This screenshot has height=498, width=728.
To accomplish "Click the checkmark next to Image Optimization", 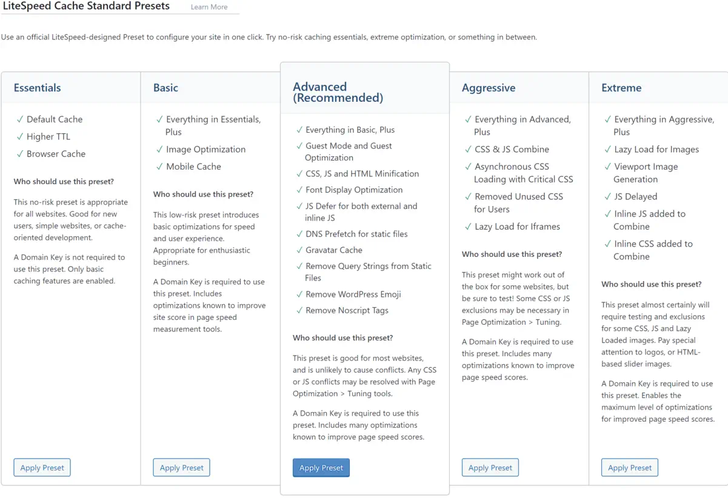I will point(159,149).
